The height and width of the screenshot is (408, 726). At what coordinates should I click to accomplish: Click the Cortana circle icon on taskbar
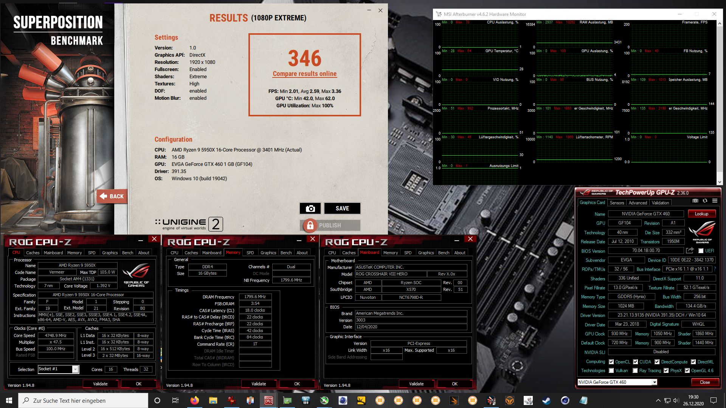click(157, 400)
